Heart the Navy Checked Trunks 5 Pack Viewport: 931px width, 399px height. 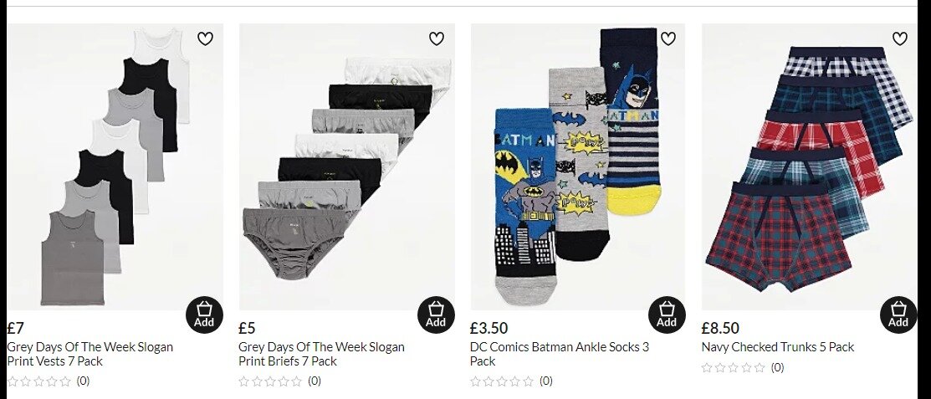[899, 38]
